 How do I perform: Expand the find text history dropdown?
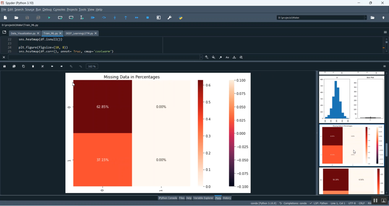coord(201,57)
